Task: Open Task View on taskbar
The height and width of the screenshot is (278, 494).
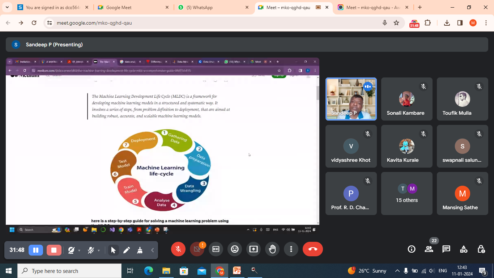Action: (x=130, y=271)
